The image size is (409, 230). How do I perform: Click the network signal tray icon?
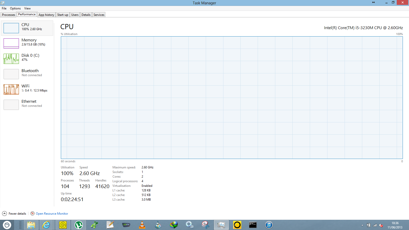[375, 225]
